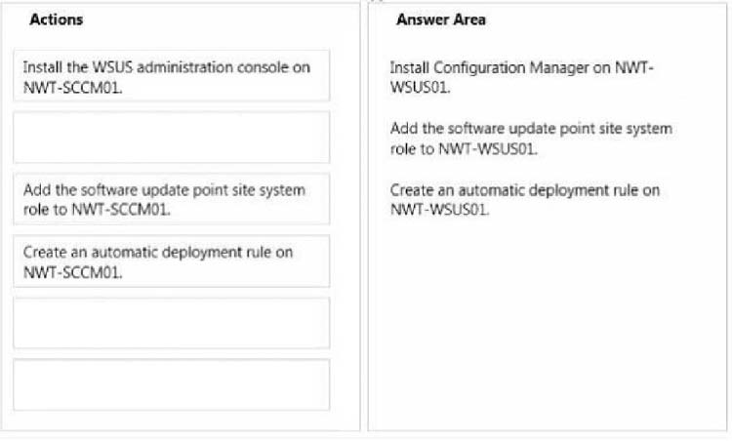The image size is (732, 441).
Task: Click the blank region under the last Answer Area step
Action: 548,322
